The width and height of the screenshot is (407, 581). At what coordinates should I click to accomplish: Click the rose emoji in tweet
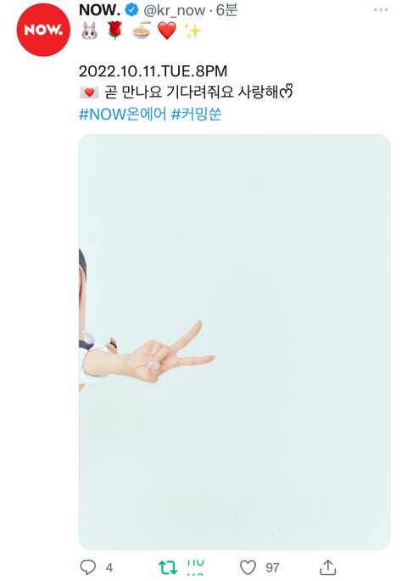pyautogui.click(x=114, y=31)
